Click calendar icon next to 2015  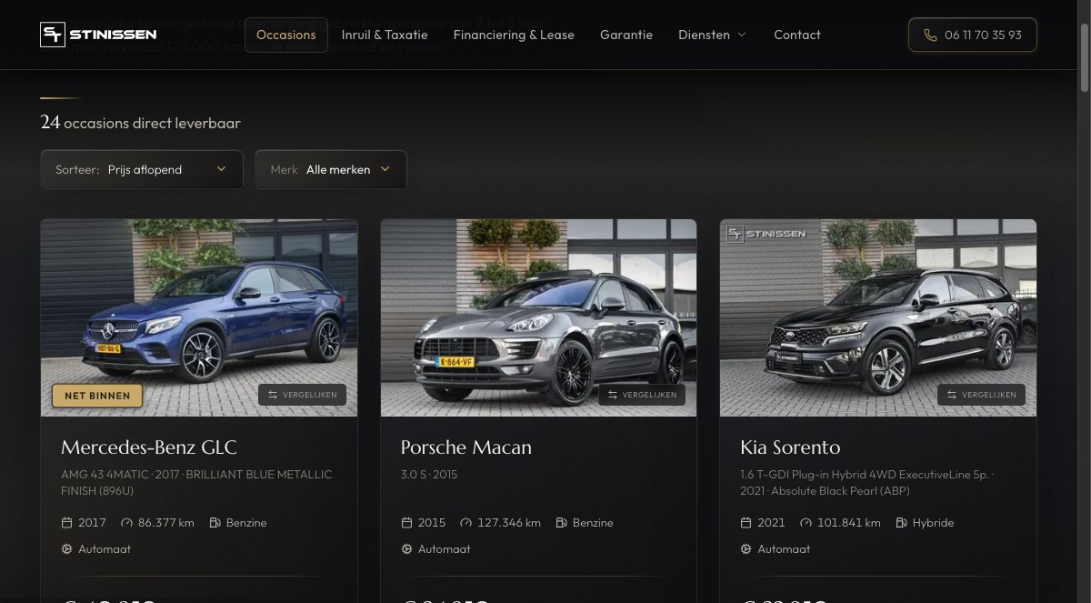point(406,523)
